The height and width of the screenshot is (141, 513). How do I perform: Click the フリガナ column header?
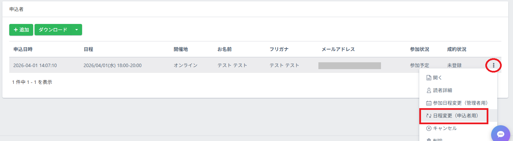pos(279,49)
